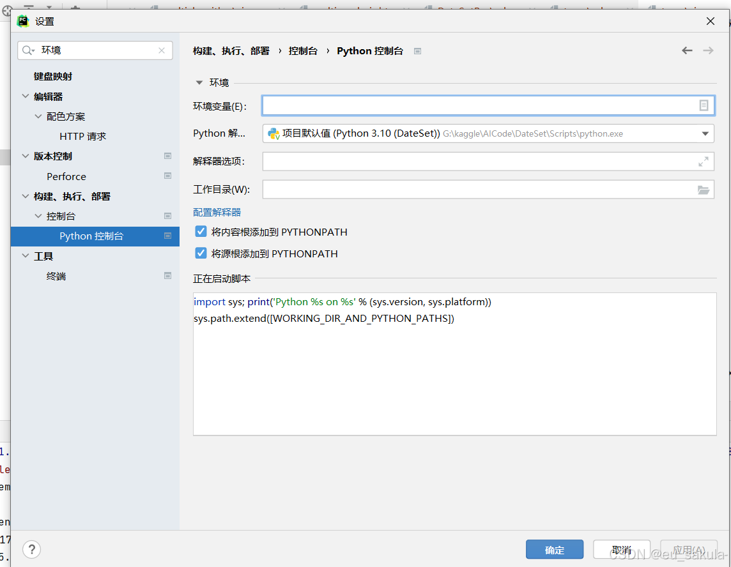Click project icon on 控制台 row
The height and width of the screenshot is (567, 731).
(168, 216)
